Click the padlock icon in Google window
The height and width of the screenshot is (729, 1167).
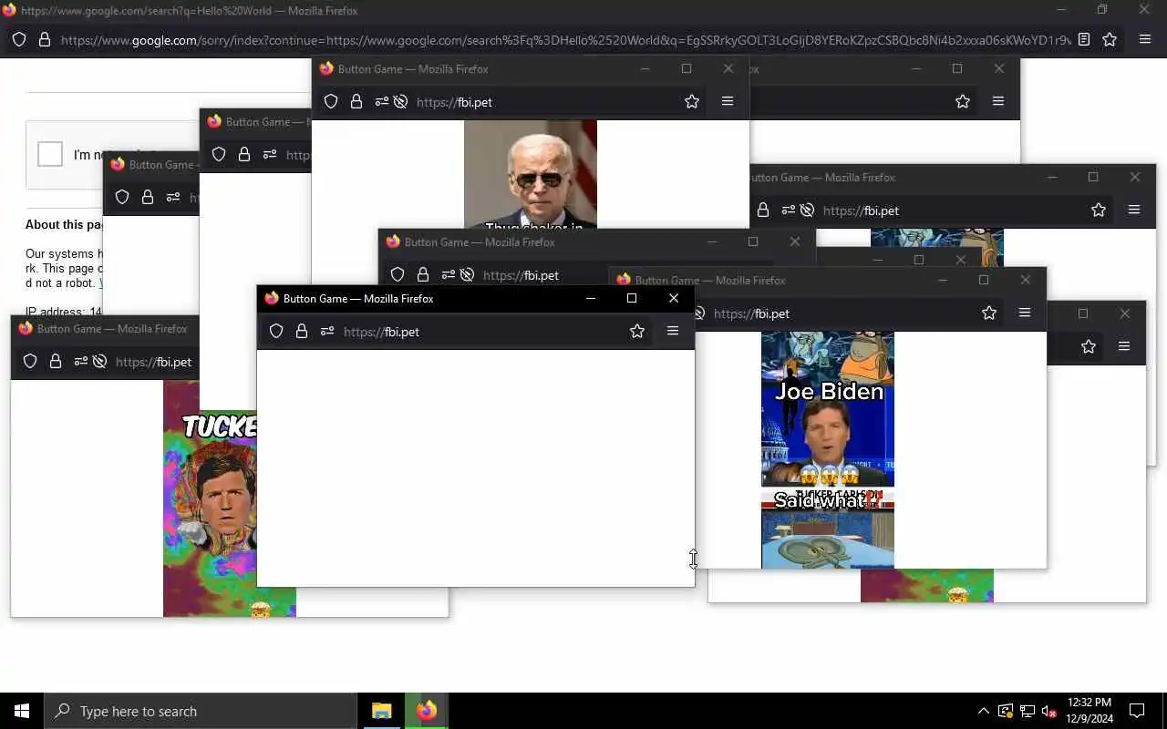pyautogui.click(x=44, y=40)
